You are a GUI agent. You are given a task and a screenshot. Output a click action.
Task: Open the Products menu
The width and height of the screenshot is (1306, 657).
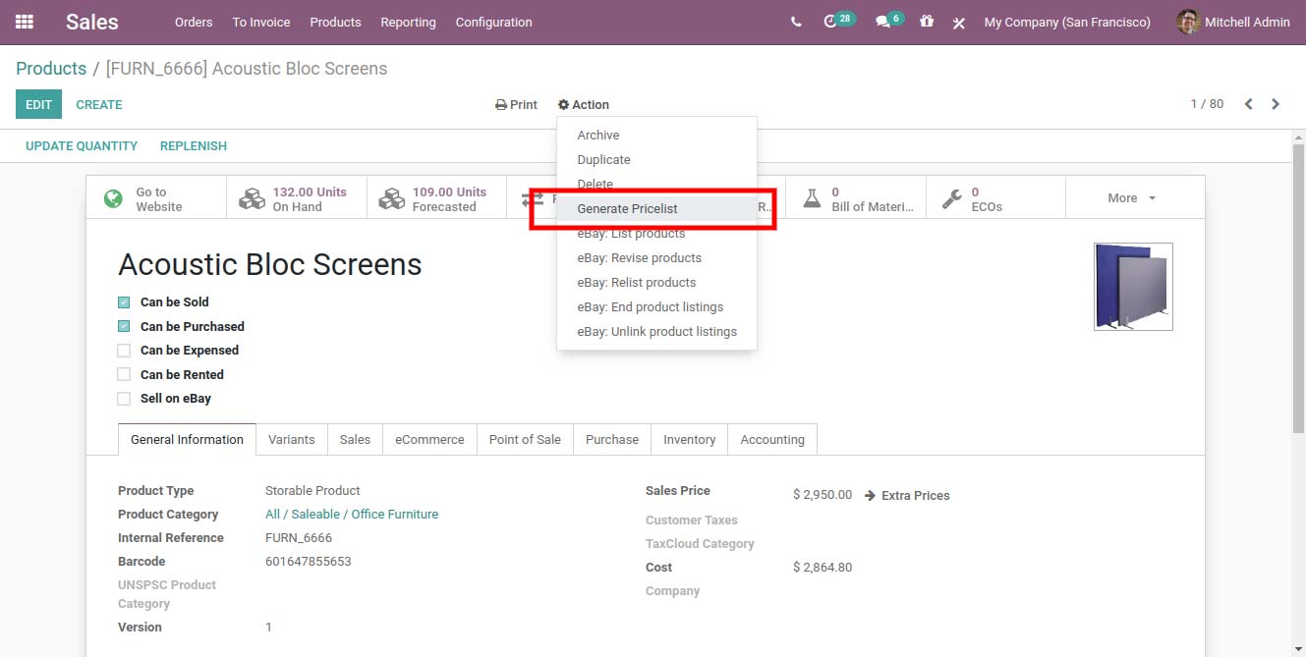pyautogui.click(x=335, y=22)
